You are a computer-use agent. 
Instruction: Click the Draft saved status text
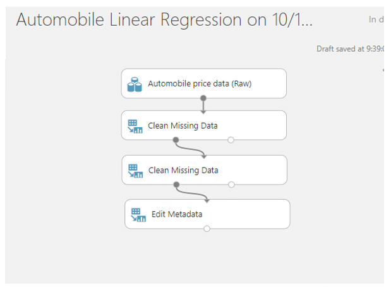350,49
